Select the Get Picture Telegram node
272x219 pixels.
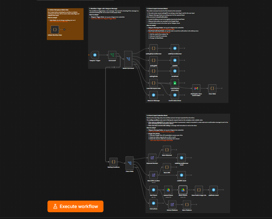click(154, 190)
